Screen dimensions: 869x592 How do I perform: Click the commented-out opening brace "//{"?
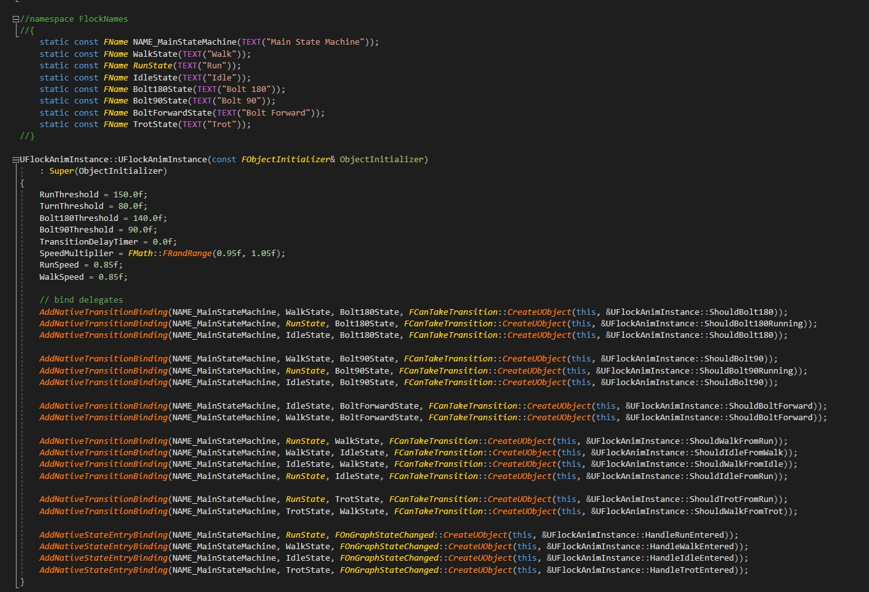[27, 31]
